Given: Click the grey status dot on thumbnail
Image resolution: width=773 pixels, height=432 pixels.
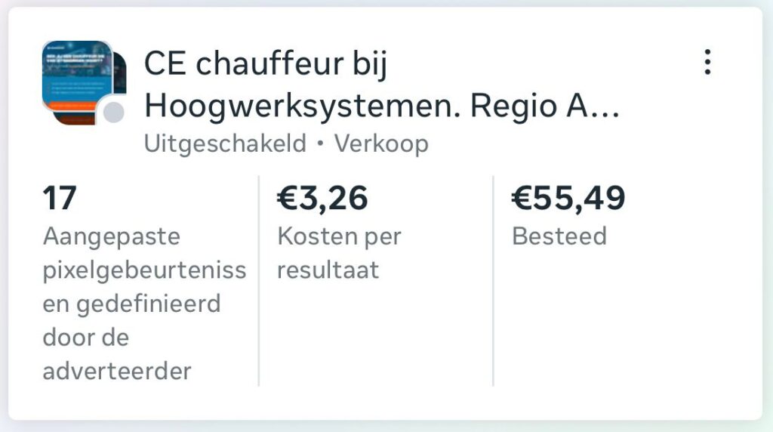Looking at the screenshot, I should click(x=113, y=113).
